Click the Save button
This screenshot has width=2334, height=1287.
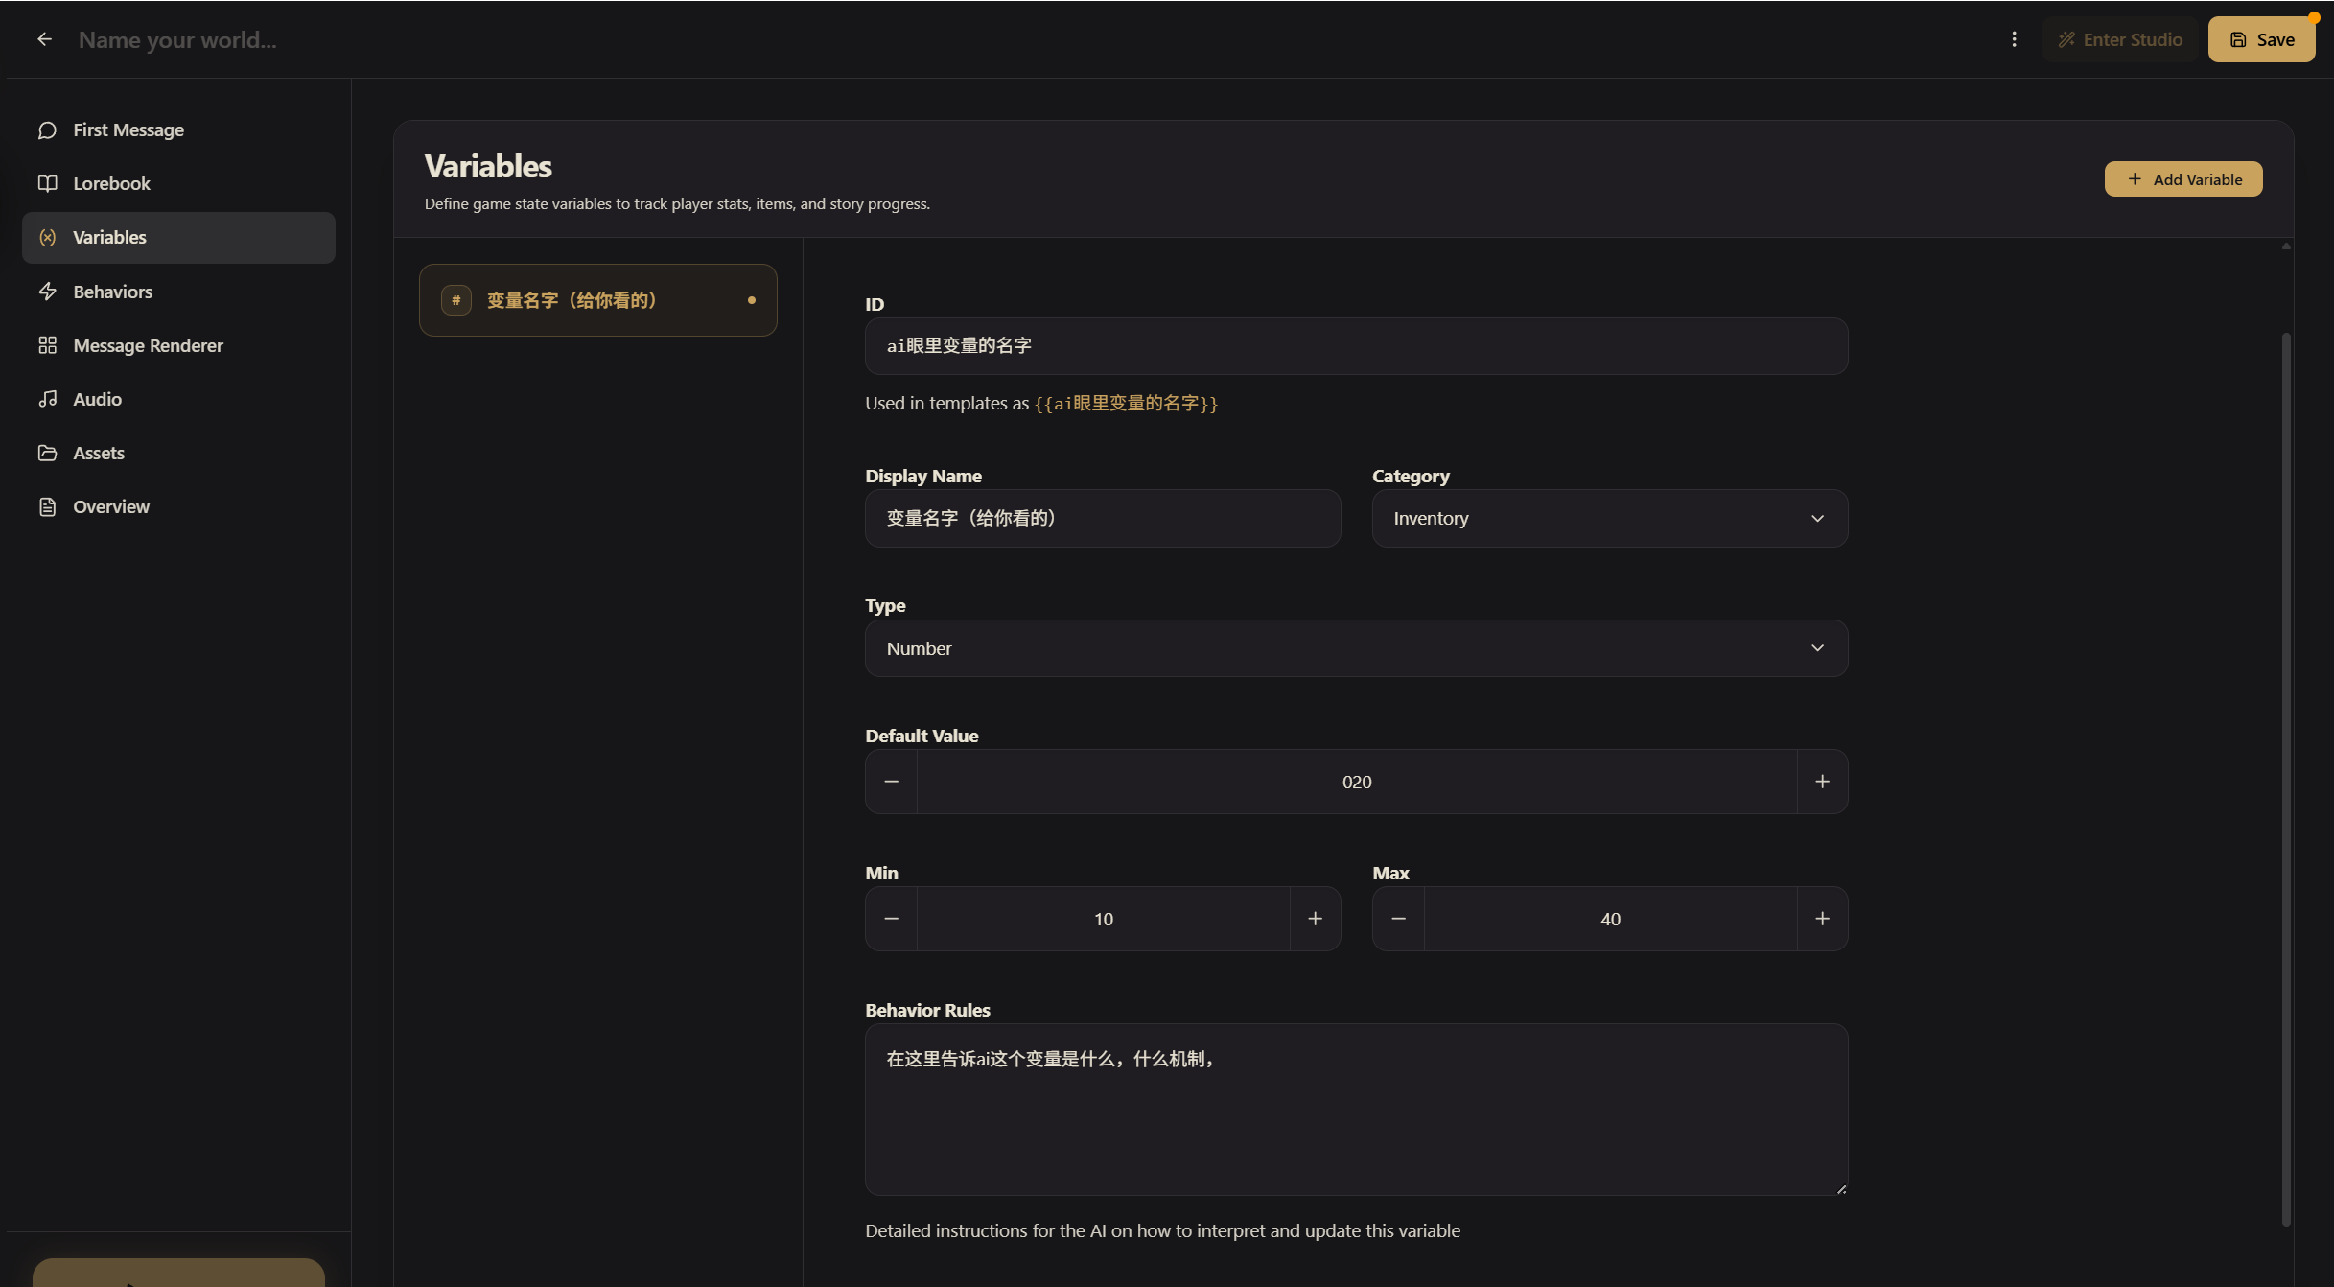pyautogui.click(x=2261, y=39)
